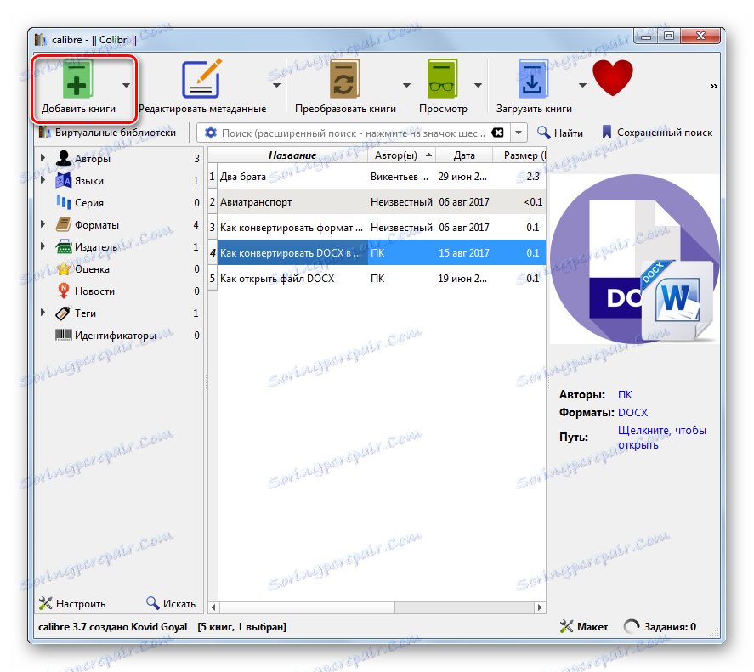Viewport: 754px width, 672px height.
Task: Click the gear icon for advanced search
Action: pyautogui.click(x=211, y=133)
